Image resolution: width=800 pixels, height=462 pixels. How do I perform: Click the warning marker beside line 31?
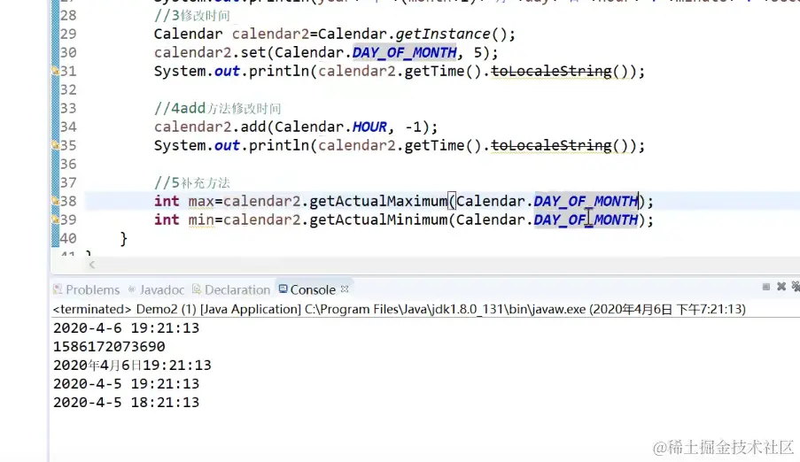click(55, 71)
